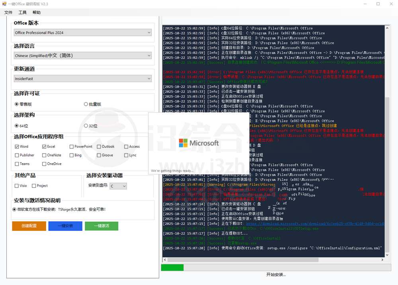
Task: Open the 帮助 menu
Action: point(37,13)
